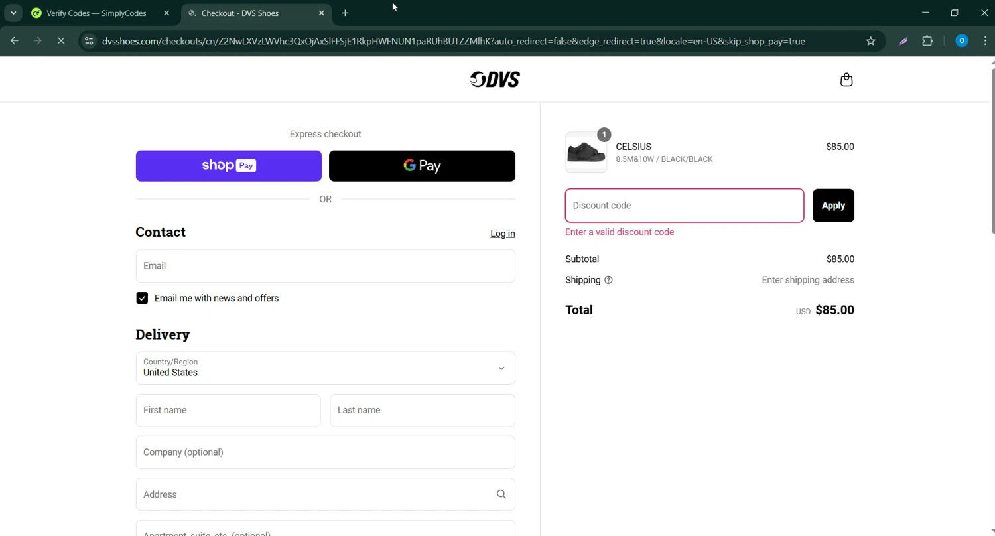Open the Chrome three-dot menu
Screen dimensions: 995x536
coord(985,41)
